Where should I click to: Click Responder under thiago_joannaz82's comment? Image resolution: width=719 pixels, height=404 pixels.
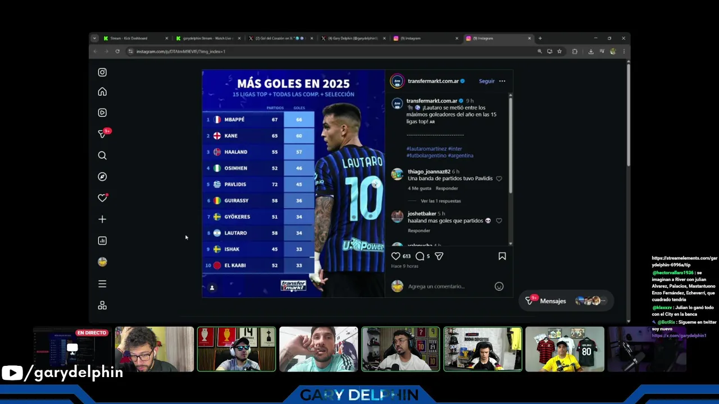[447, 189]
